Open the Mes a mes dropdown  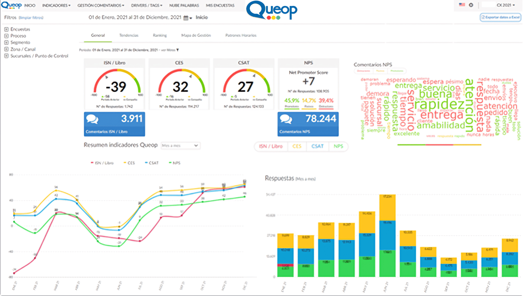pos(181,145)
